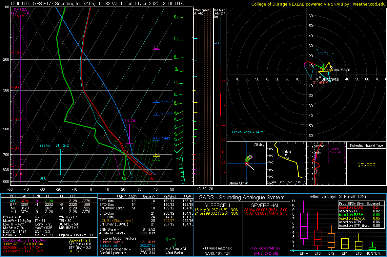The height and width of the screenshot is (257, 387).
Task: Click 700-500mb LR = 8.3 C/km
Action: tap(23, 251)
